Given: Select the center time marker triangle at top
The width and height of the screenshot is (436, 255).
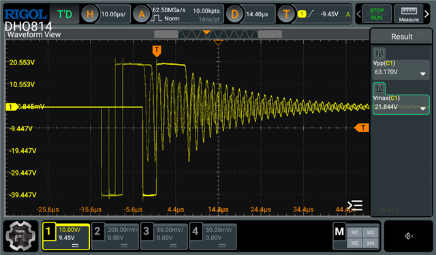Looking at the screenshot, I should pos(218,42).
